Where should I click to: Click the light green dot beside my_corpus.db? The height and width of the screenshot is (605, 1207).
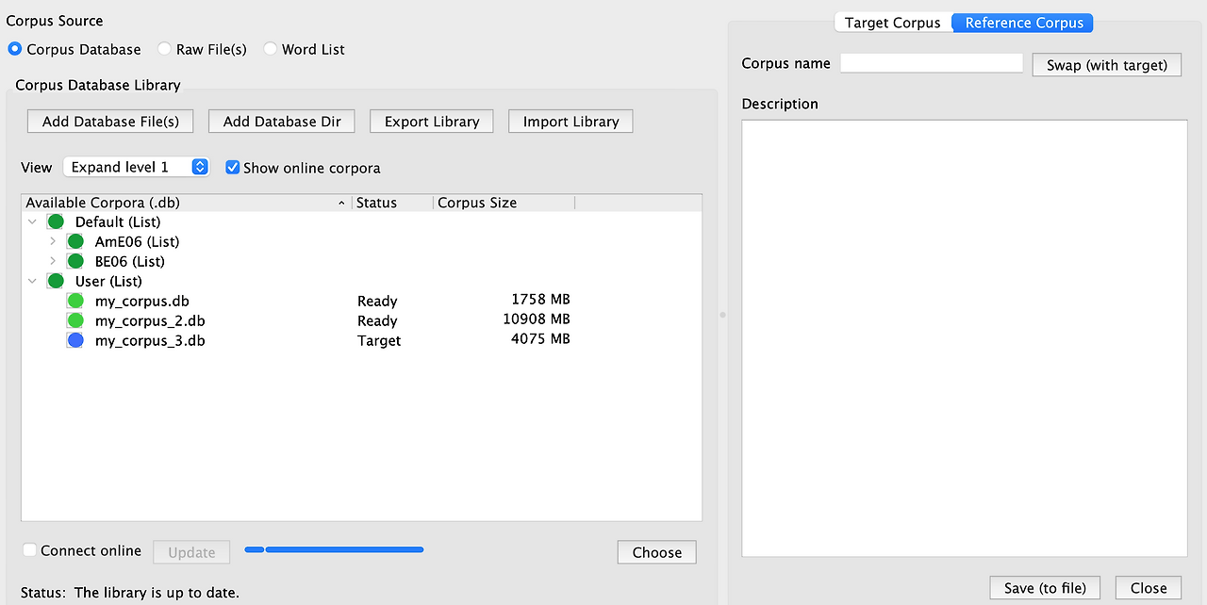(x=75, y=301)
